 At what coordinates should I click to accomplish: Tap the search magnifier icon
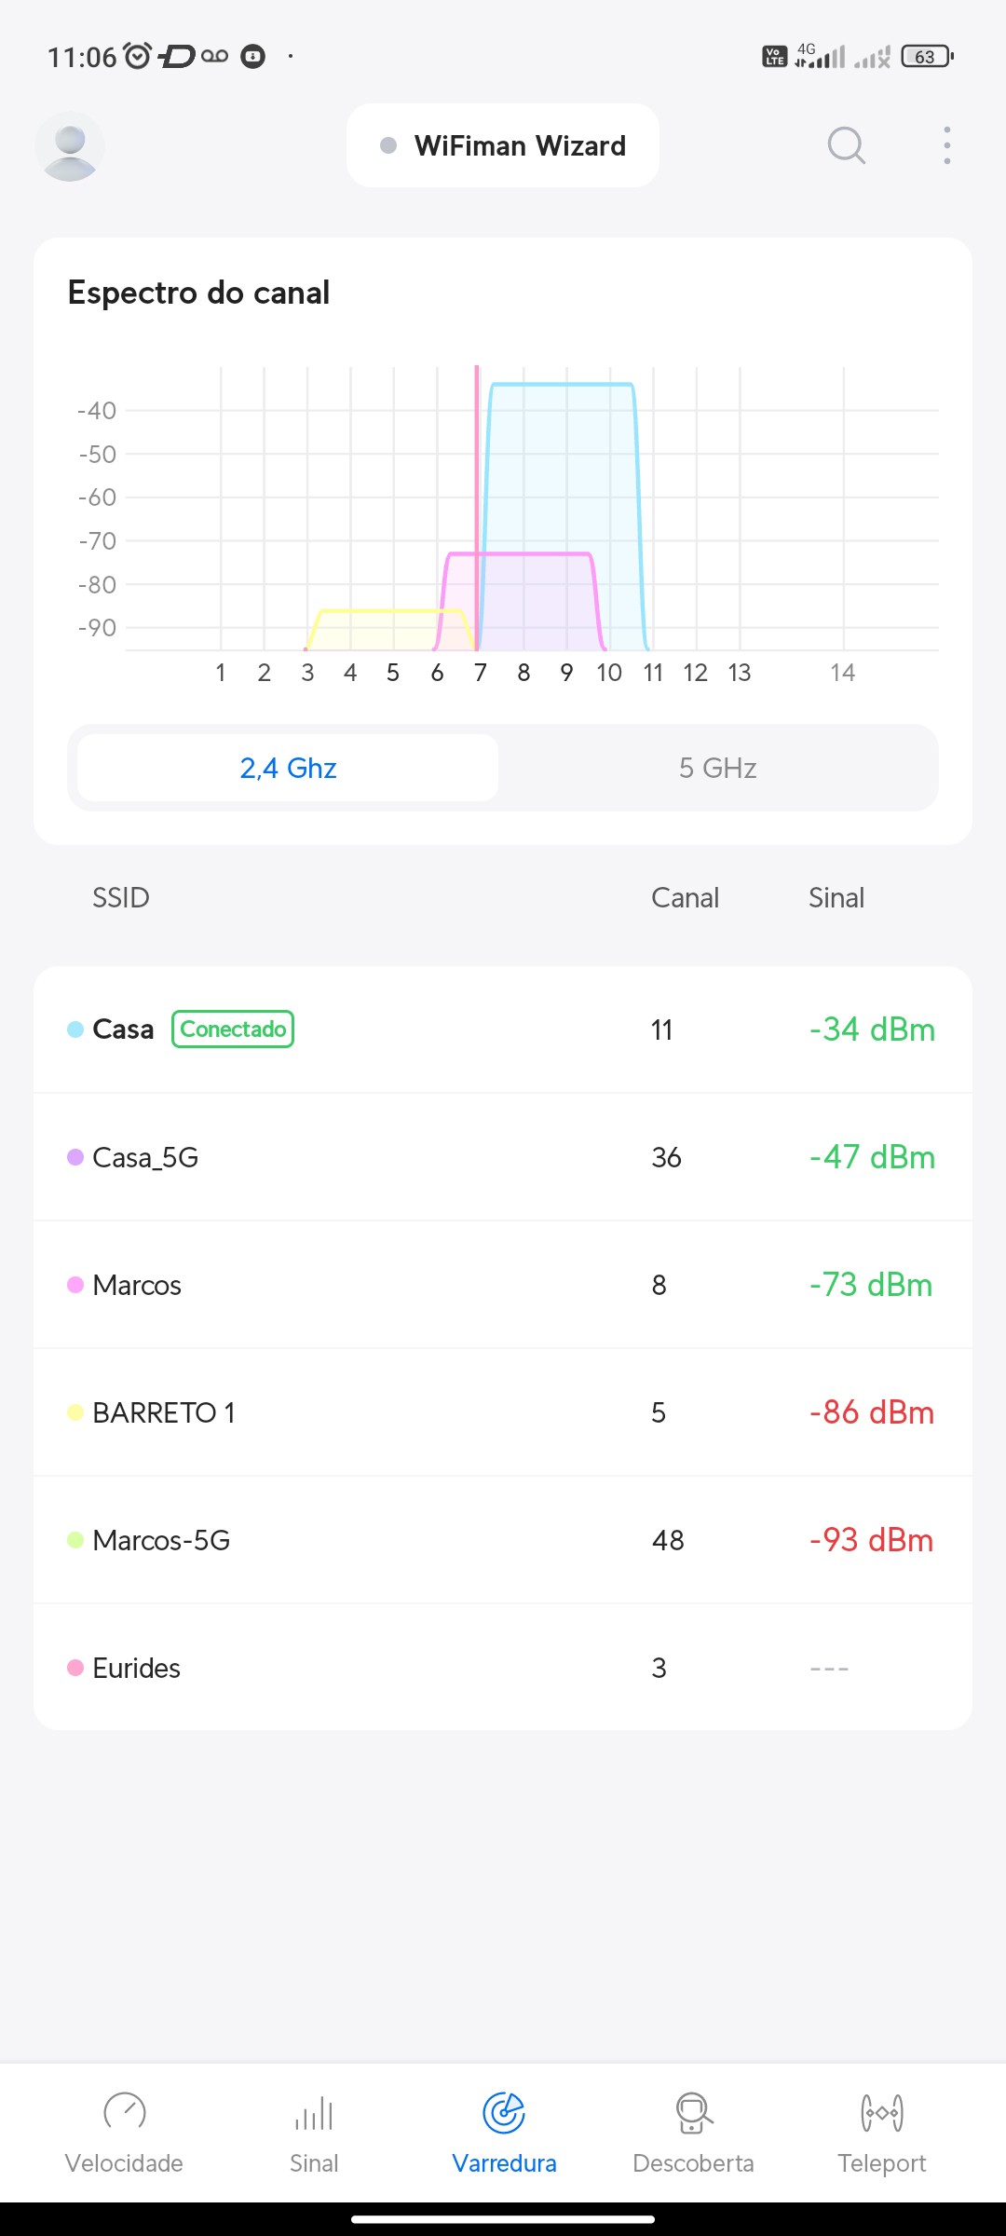tap(846, 145)
